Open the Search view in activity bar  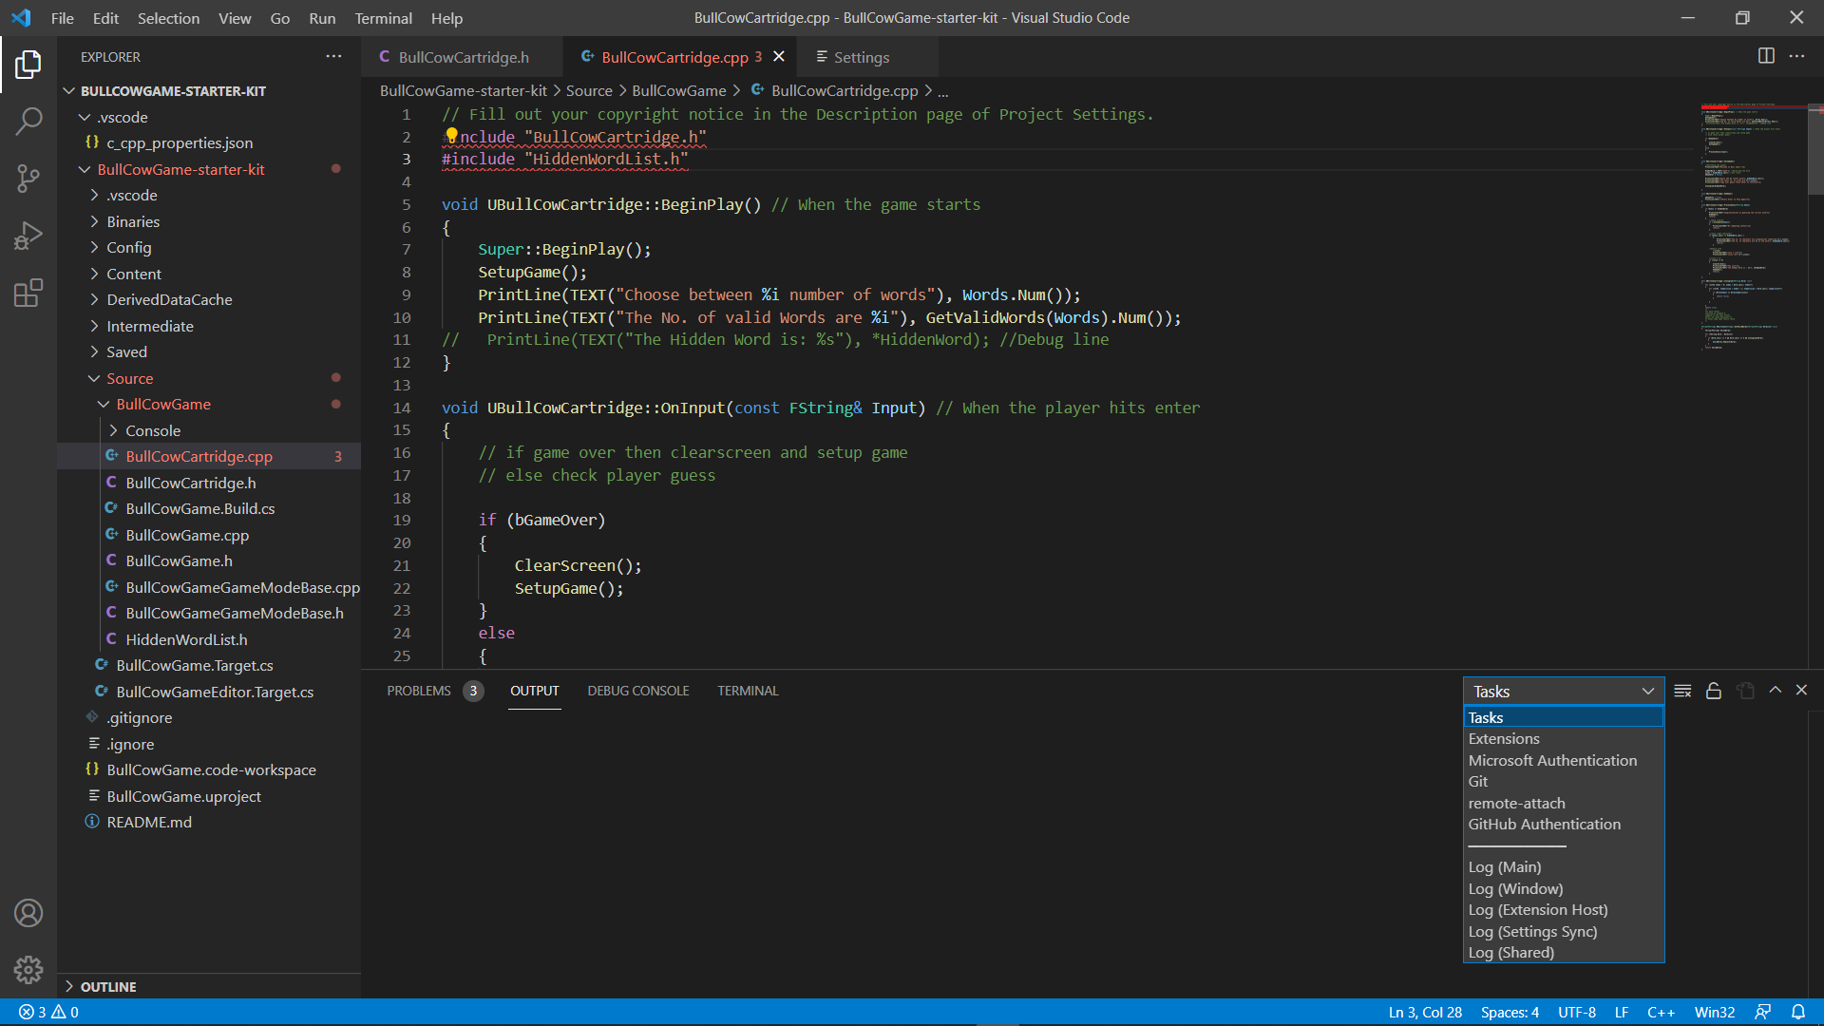(28, 122)
